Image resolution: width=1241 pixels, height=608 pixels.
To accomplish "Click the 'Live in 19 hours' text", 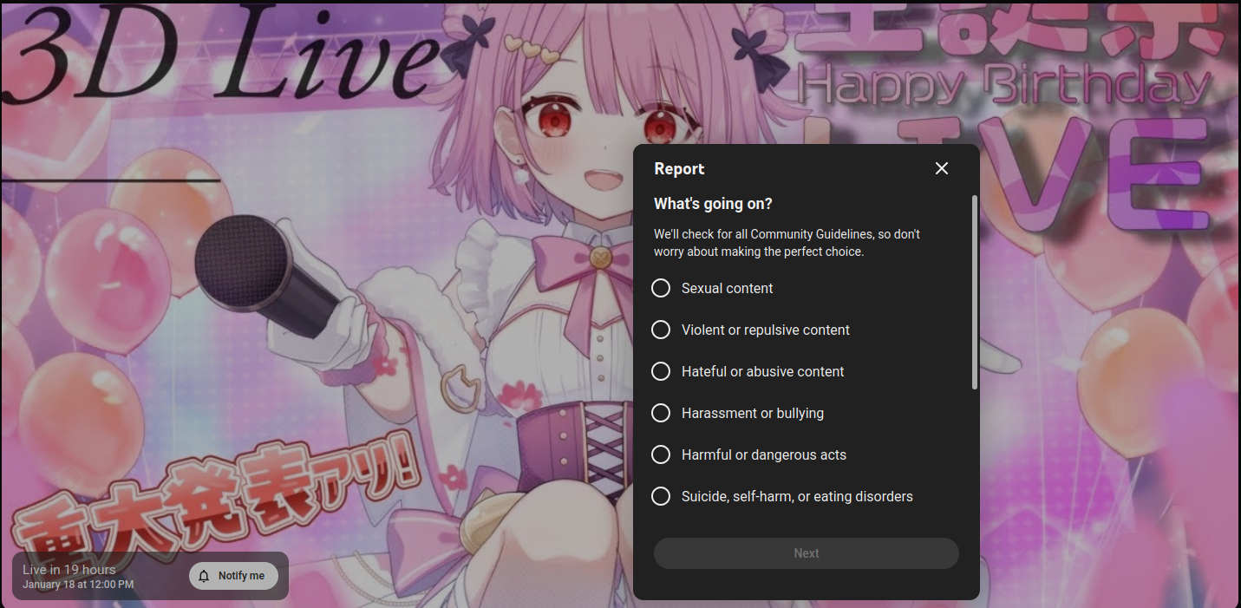I will click(x=69, y=570).
